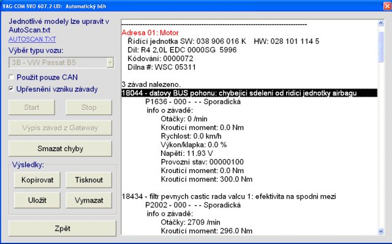This screenshot has height=244, width=392.
Task: Click the 'P1636 - 000 - - - Sporadická' line
Action: [193, 102]
